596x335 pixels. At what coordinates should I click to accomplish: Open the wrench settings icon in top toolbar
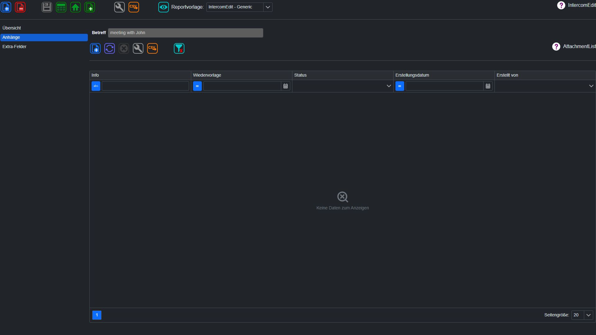[x=120, y=7]
